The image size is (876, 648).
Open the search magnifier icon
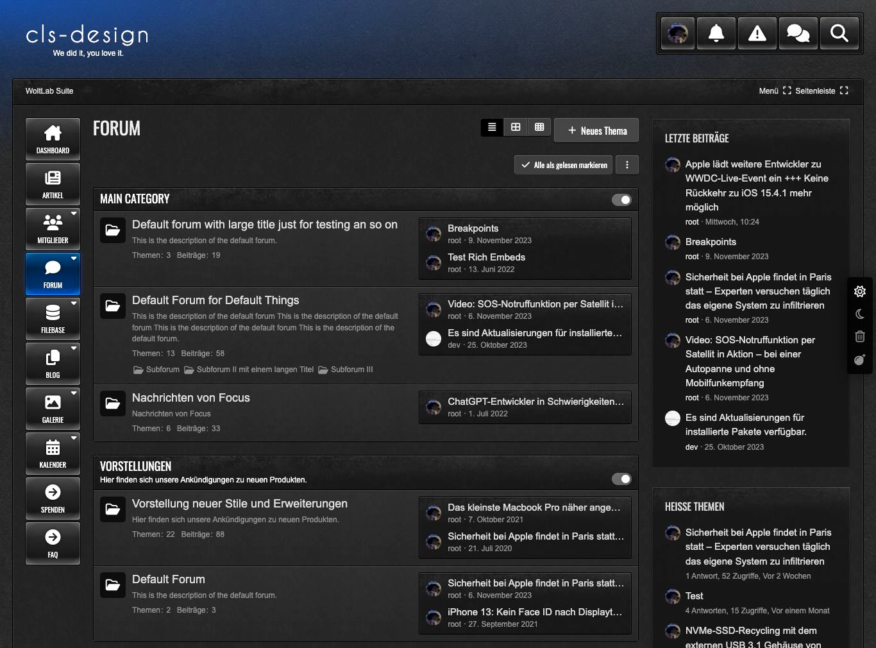coord(839,33)
